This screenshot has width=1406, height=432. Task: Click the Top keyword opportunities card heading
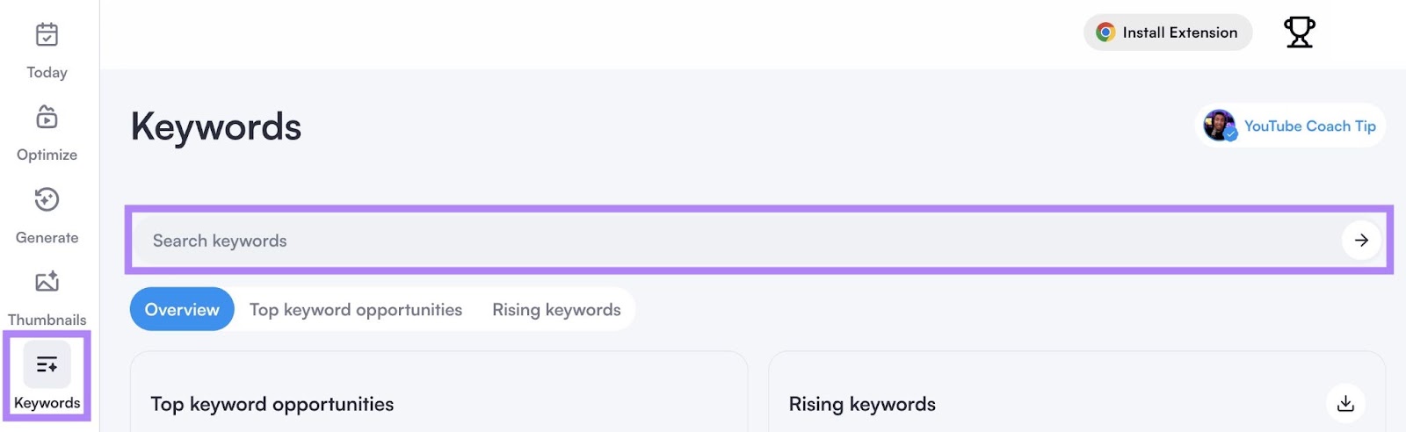point(272,404)
